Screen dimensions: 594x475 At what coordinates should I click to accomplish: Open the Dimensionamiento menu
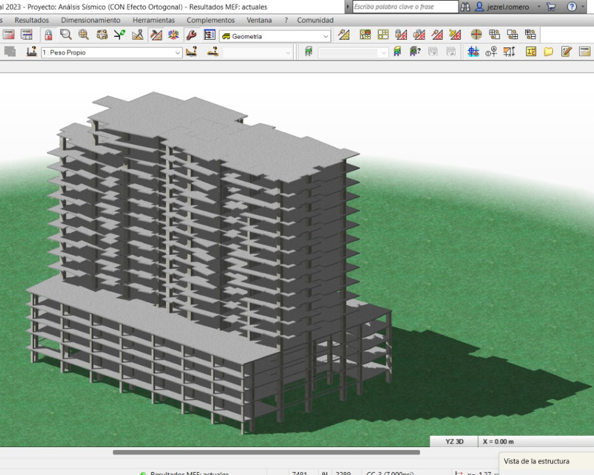pos(90,20)
